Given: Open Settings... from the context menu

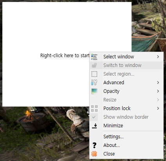Looking at the screenshot, I should (126, 137).
